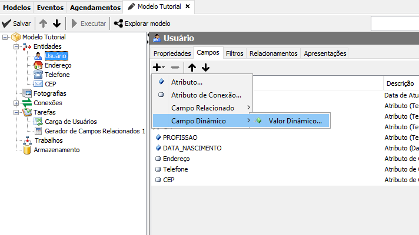Select the Telefone entity icon in tree

click(38, 75)
